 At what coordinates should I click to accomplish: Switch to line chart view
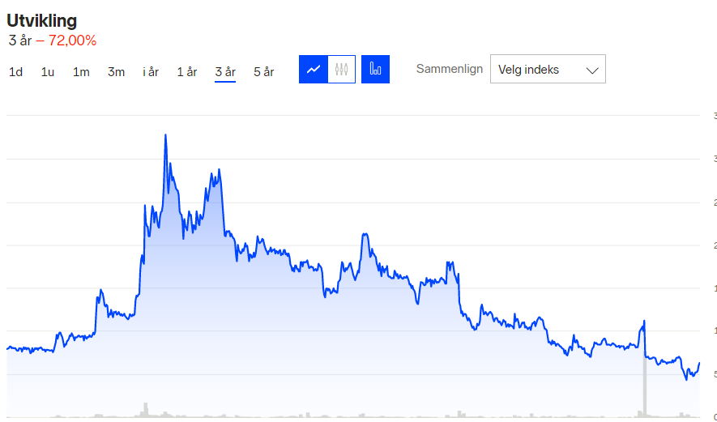(x=314, y=69)
